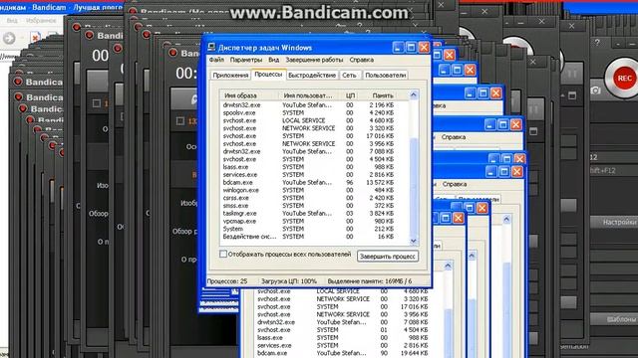Tick the checkbox next to orange '13' in Bandicam
Screen dimensions: 638x358
tap(180, 120)
